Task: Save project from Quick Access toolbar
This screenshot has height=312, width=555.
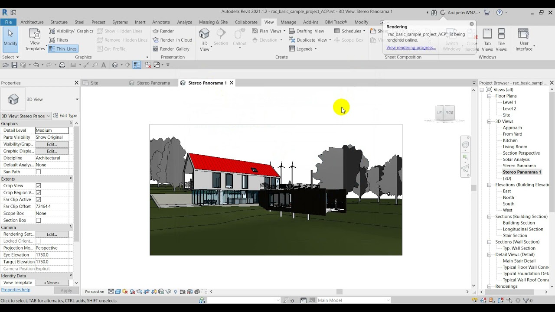Action: 14,65
